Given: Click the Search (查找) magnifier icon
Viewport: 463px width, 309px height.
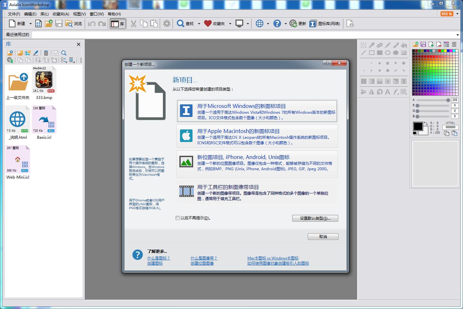Looking at the screenshot, I should tap(181, 23).
